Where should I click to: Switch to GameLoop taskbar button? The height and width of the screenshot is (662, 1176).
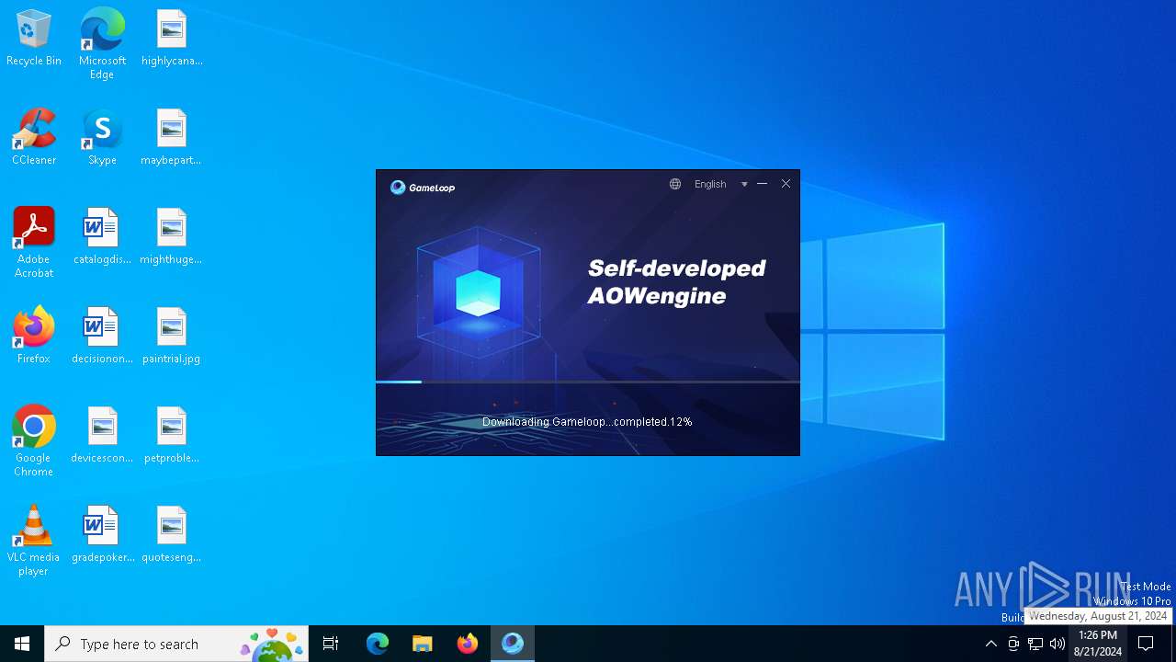coord(513,644)
